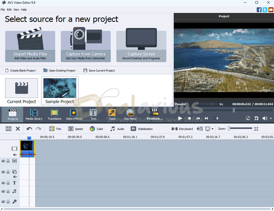This screenshot has width=274, height=211.
Task: Click Capture Screen card
Action: pos(141,46)
